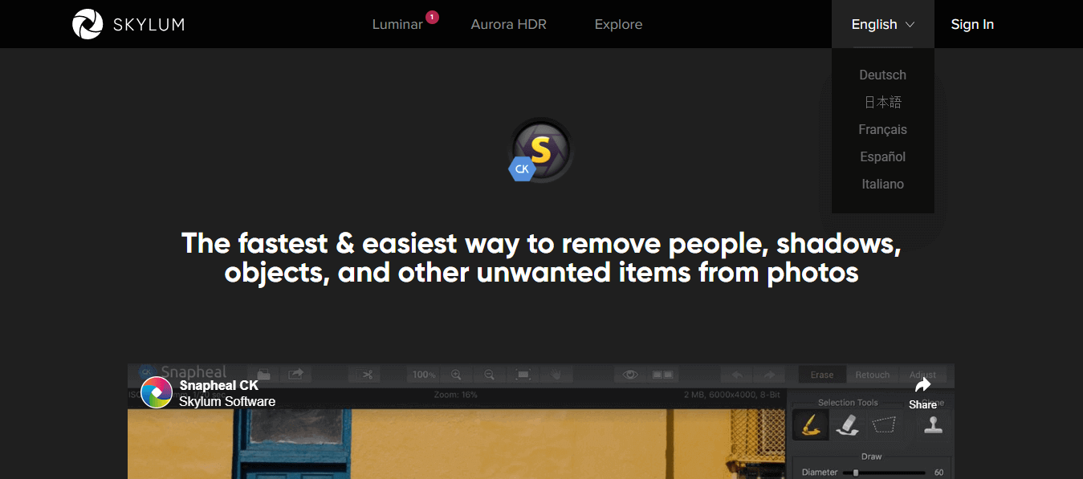Change the language to Italiano

click(x=883, y=184)
